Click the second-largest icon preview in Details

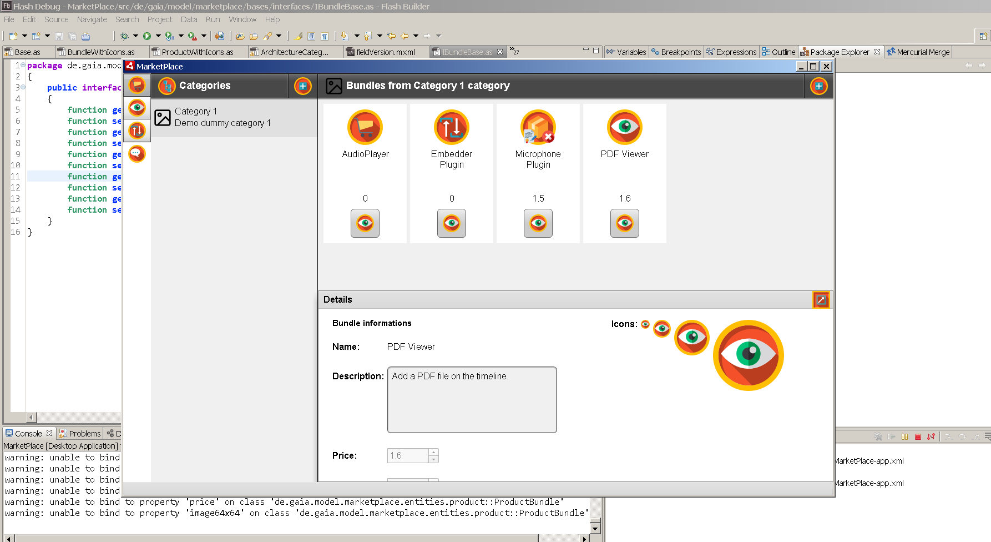coord(692,337)
